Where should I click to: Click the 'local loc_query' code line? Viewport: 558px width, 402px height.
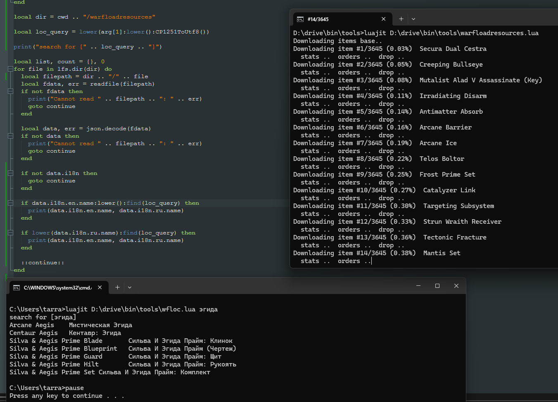112,32
